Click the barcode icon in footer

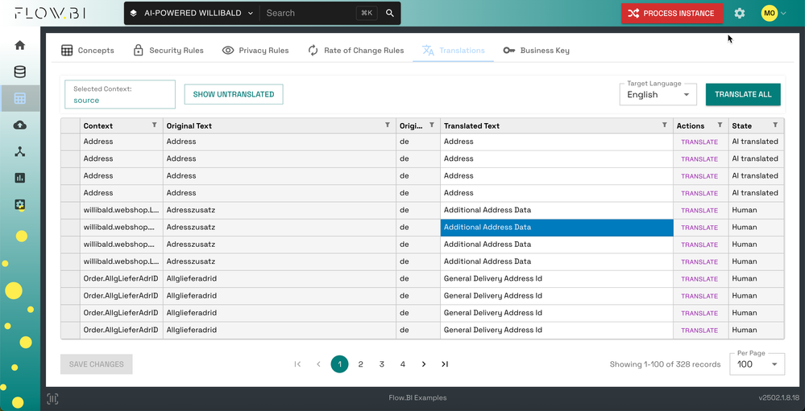tap(52, 399)
